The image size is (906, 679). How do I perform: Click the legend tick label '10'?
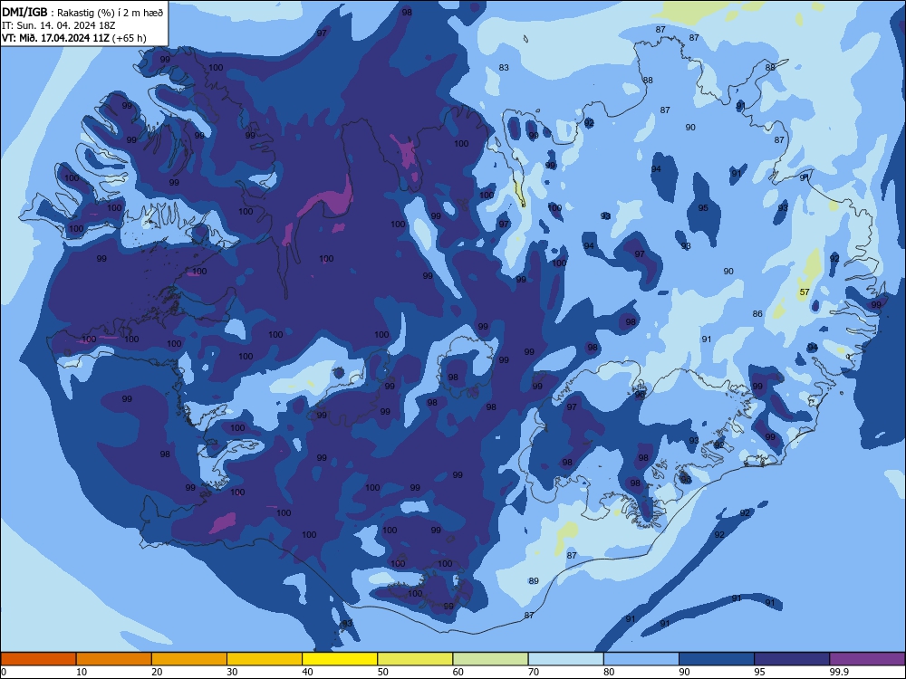coord(82,672)
